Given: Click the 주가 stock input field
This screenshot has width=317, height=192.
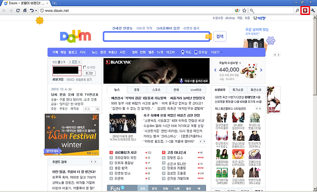Looking at the screenshot, I should 89,109.
